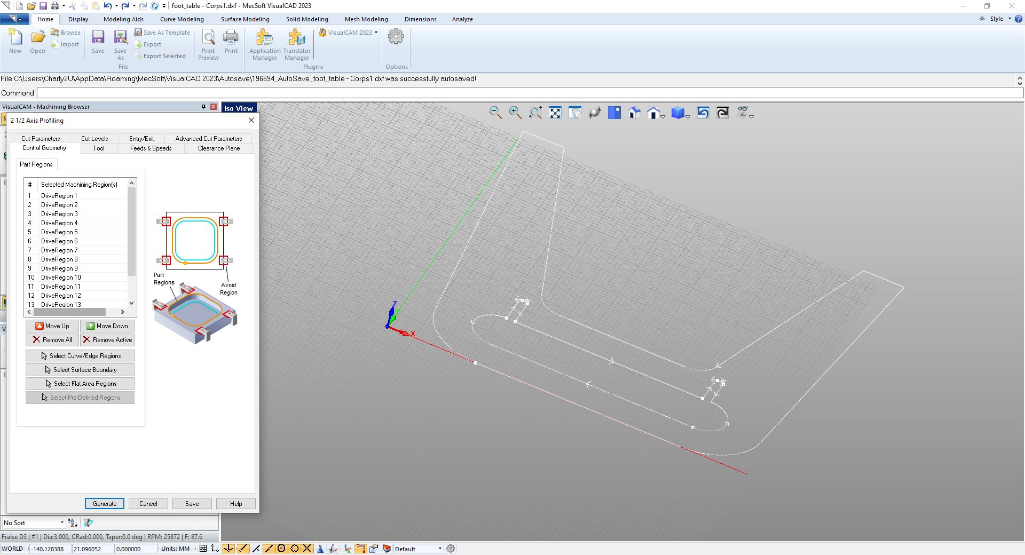This screenshot has width=1025, height=555.
Task: Click the Zoom Out magnifier in view toolbar
Action: (495, 113)
